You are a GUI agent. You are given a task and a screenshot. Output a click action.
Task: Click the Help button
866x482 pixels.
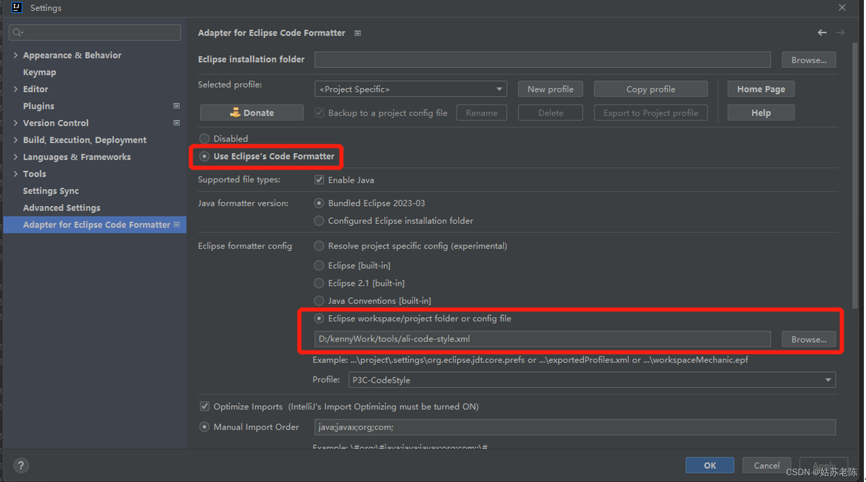761,113
